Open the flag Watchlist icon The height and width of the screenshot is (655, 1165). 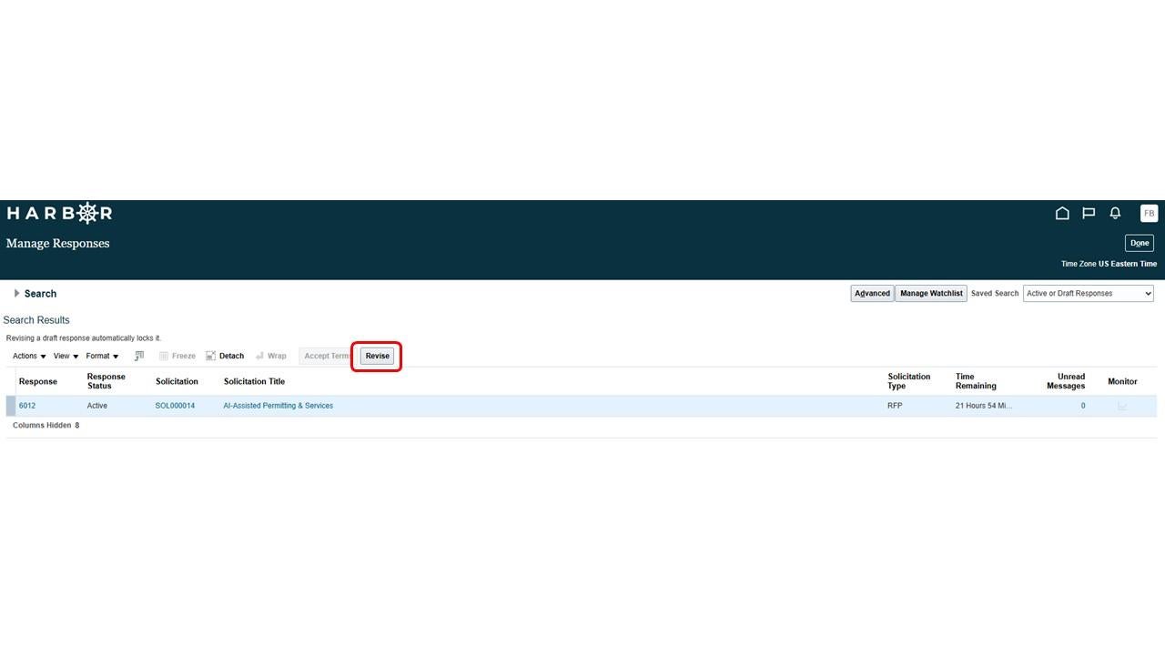[x=1089, y=213]
